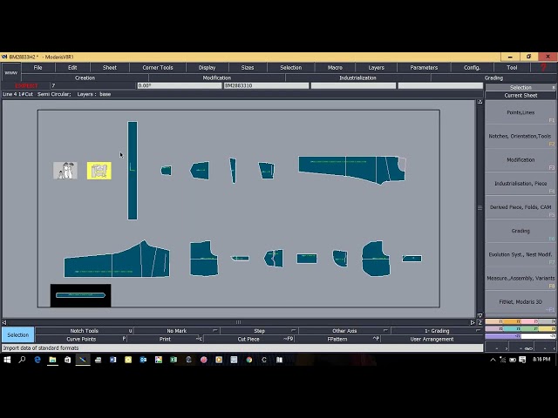Image resolution: width=558 pixels, height=418 pixels.
Task: Open Excel from the taskbar
Action: (x=174, y=360)
